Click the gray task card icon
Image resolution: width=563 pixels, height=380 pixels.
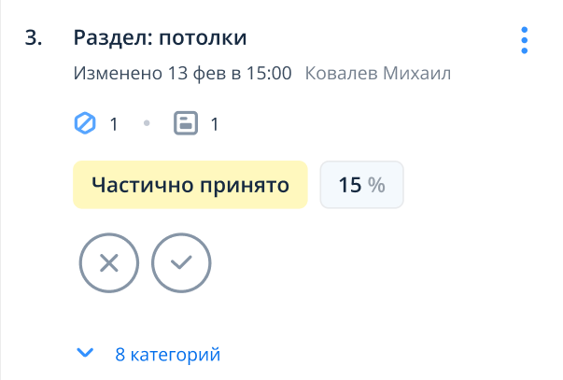(x=186, y=123)
